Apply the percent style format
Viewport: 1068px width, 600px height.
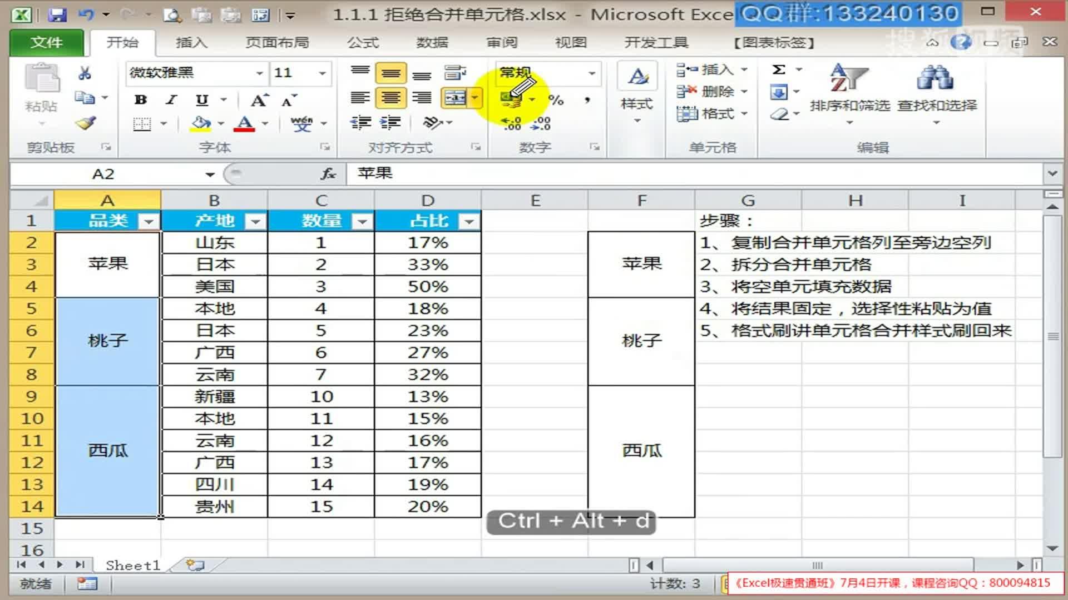pos(556,100)
